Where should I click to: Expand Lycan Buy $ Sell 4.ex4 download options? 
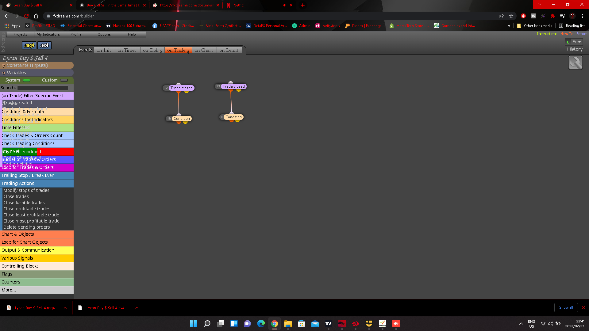(x=137, y=308)
